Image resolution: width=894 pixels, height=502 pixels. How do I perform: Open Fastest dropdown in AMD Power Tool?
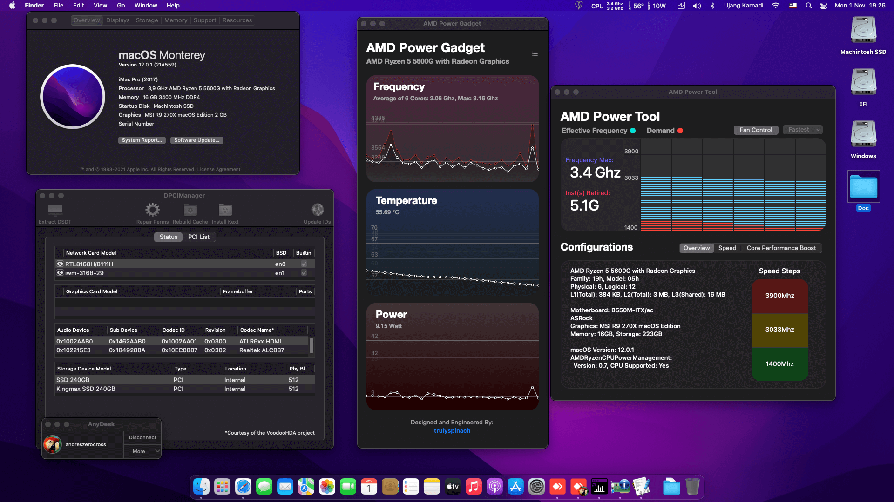click(x=803, y=130)
